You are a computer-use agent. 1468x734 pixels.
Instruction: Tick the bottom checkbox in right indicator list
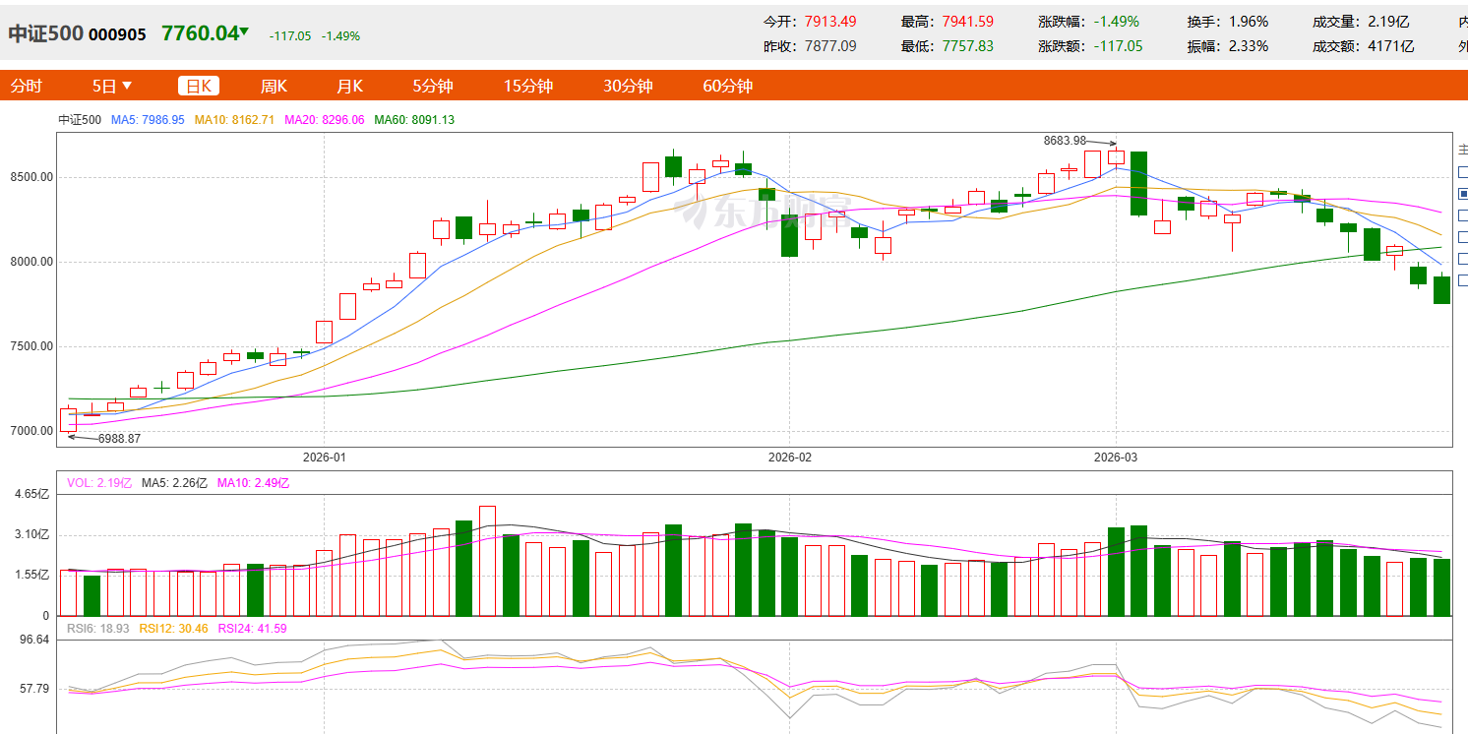[x=1463, y=279]
